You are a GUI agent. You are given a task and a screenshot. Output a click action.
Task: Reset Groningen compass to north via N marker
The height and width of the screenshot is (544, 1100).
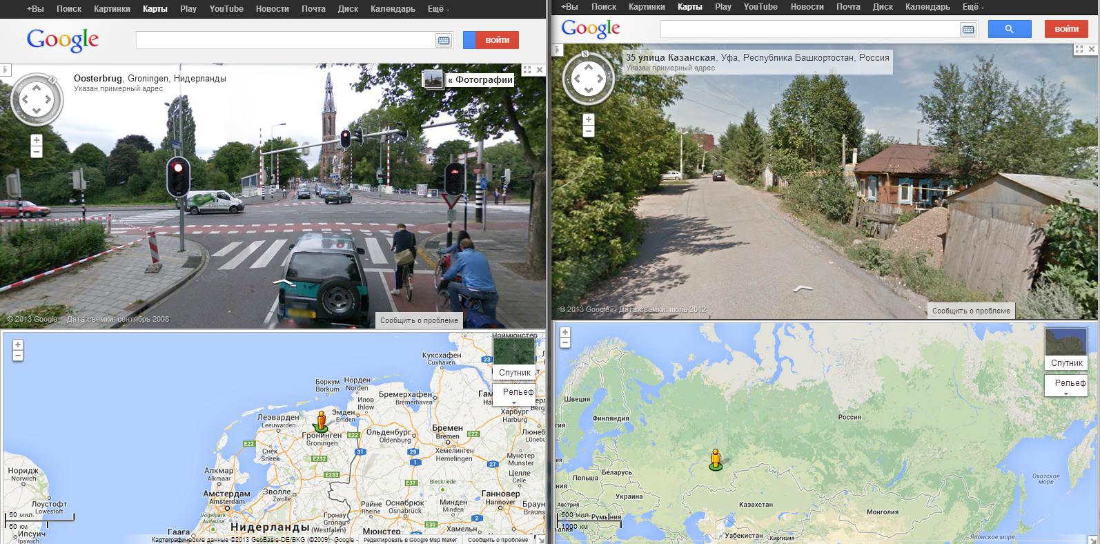[x=51, y=79]
